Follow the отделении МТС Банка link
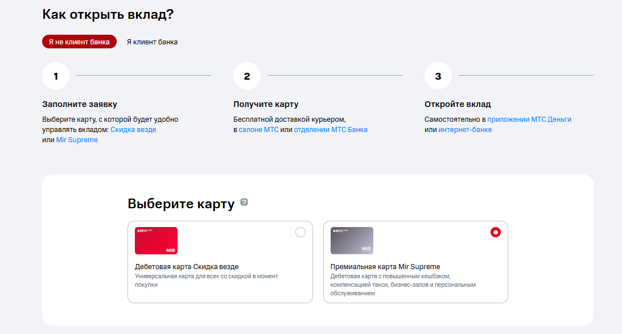 [x=331, y=130]
